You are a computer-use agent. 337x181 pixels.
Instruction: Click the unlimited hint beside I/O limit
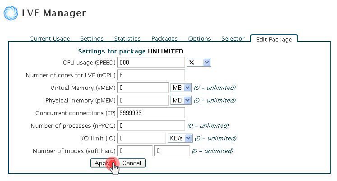[x=216, y=138]
